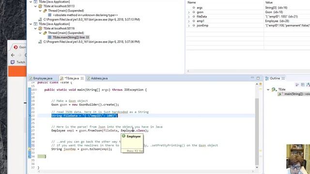Screen dimensions: 310x174
Task: Expand the jsonEmp variable row
Action: tap(189, 26)
